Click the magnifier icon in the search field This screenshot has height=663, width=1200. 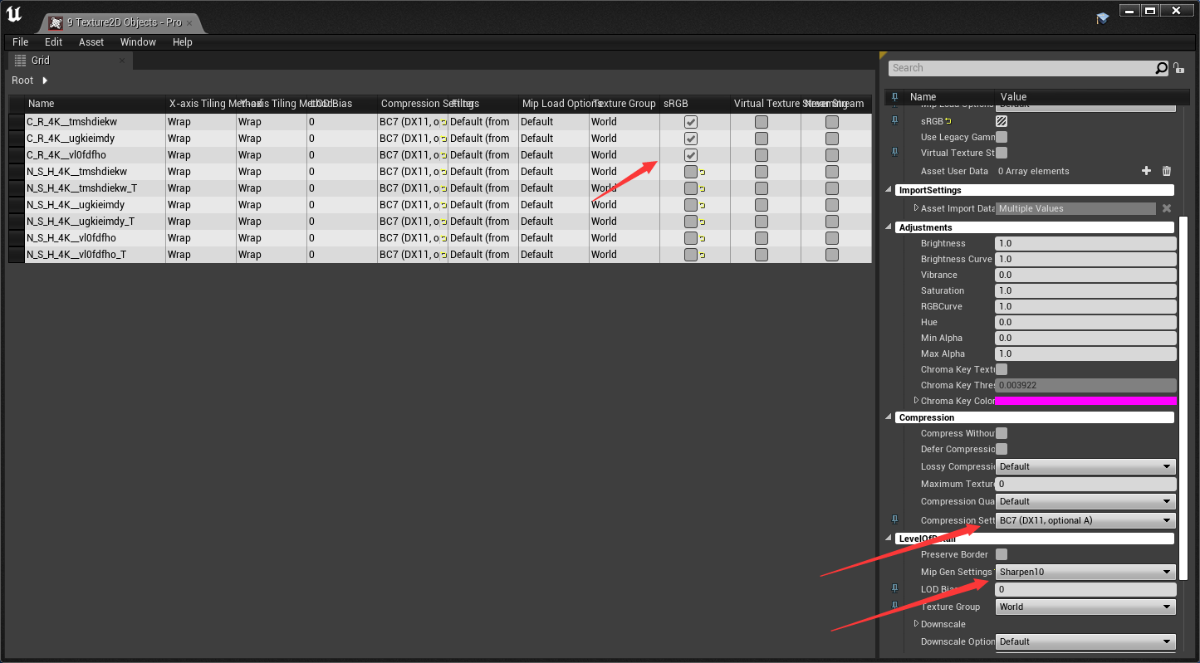click(x=1161, y=68)
